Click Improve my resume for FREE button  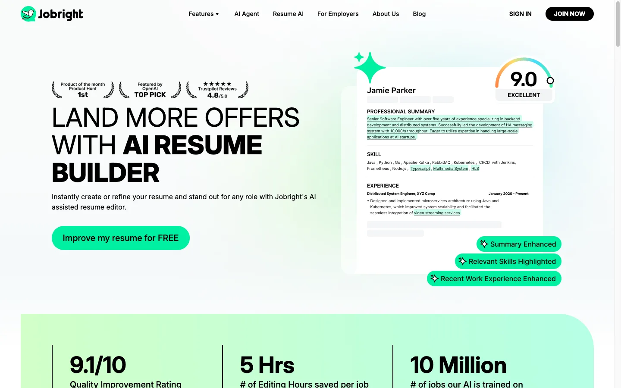coord(121,238)
